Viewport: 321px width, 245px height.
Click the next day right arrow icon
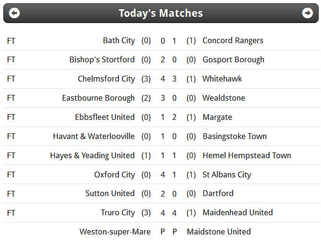(308, 13)
